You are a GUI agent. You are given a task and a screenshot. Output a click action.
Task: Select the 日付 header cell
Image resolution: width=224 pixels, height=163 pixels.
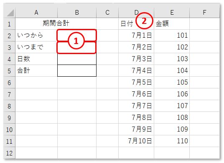coord(136,24)
